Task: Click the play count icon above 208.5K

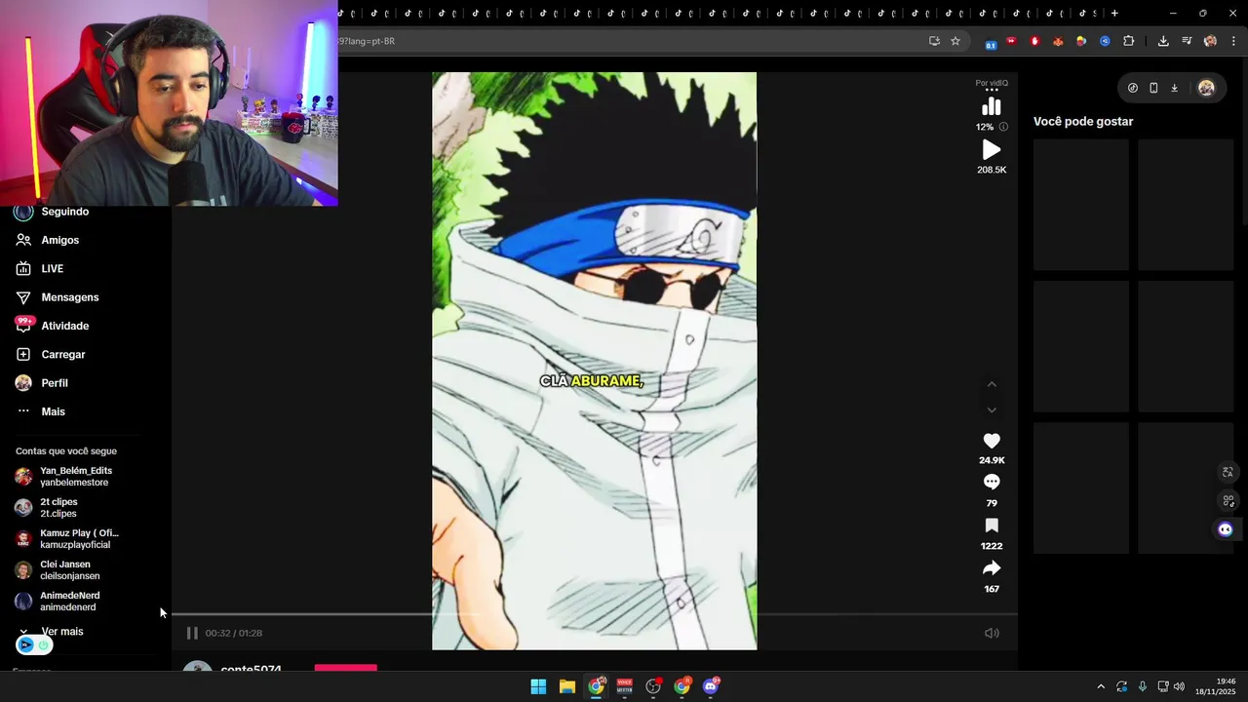Action: (992, 150)
